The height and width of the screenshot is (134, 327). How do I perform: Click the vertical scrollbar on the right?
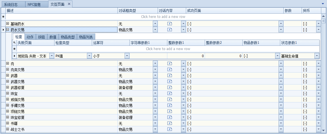323,71
